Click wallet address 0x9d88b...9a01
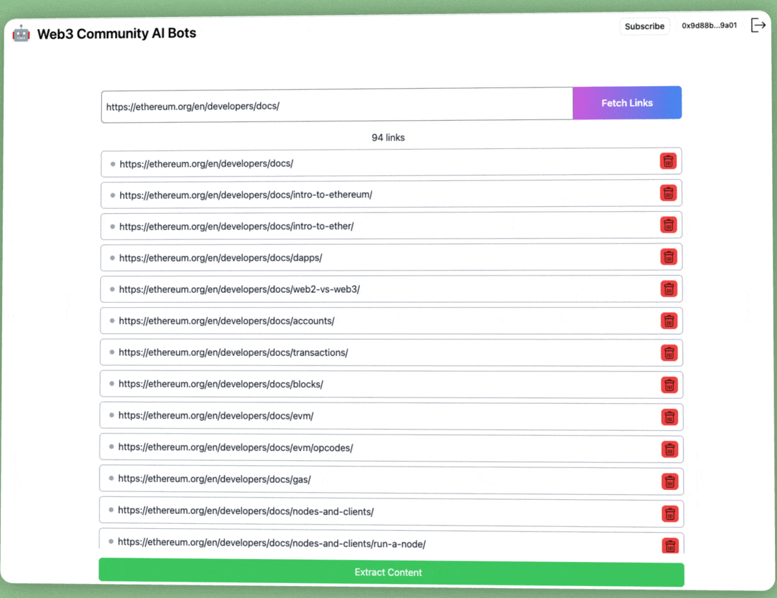This screenshot has width=777, height=598. tap(709, 25)
